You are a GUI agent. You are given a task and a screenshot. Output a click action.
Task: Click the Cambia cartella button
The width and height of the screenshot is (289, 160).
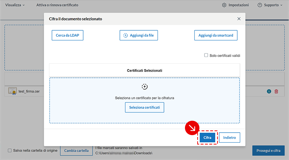click(x=76, y=151)
